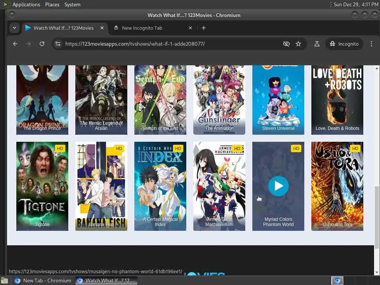Click the tracking protection eye icon
This screenshot has height=285, width=380.
[x=286, y=44]
